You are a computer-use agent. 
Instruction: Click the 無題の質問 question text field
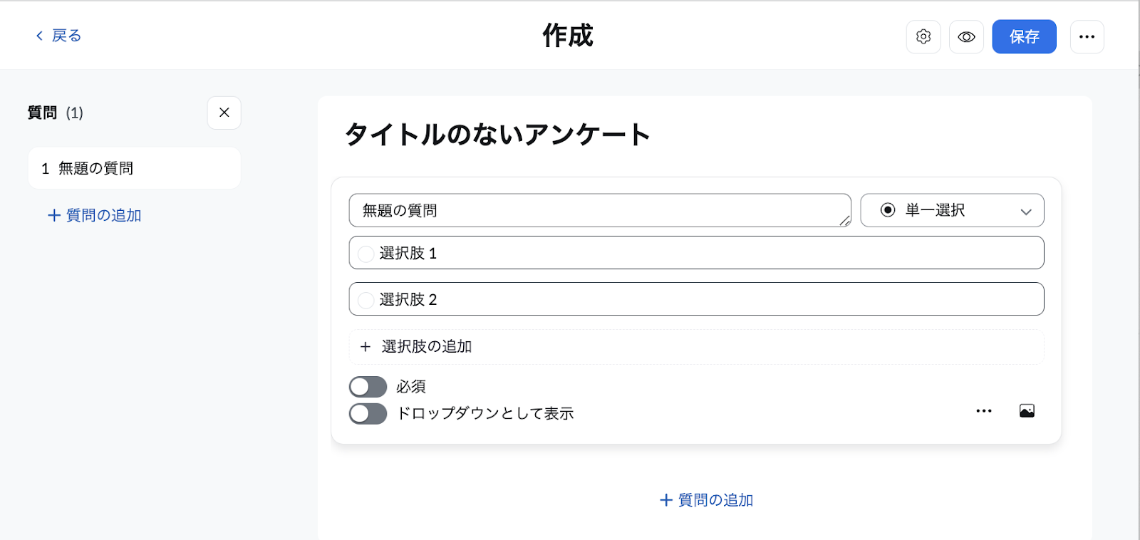(x=600, y=210)
